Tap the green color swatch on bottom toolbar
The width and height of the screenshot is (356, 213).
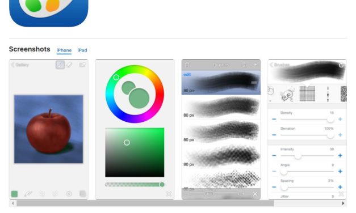click(x=14, y=194)
